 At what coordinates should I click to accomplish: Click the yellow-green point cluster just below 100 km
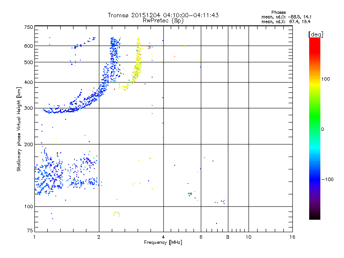coord(117,214)
